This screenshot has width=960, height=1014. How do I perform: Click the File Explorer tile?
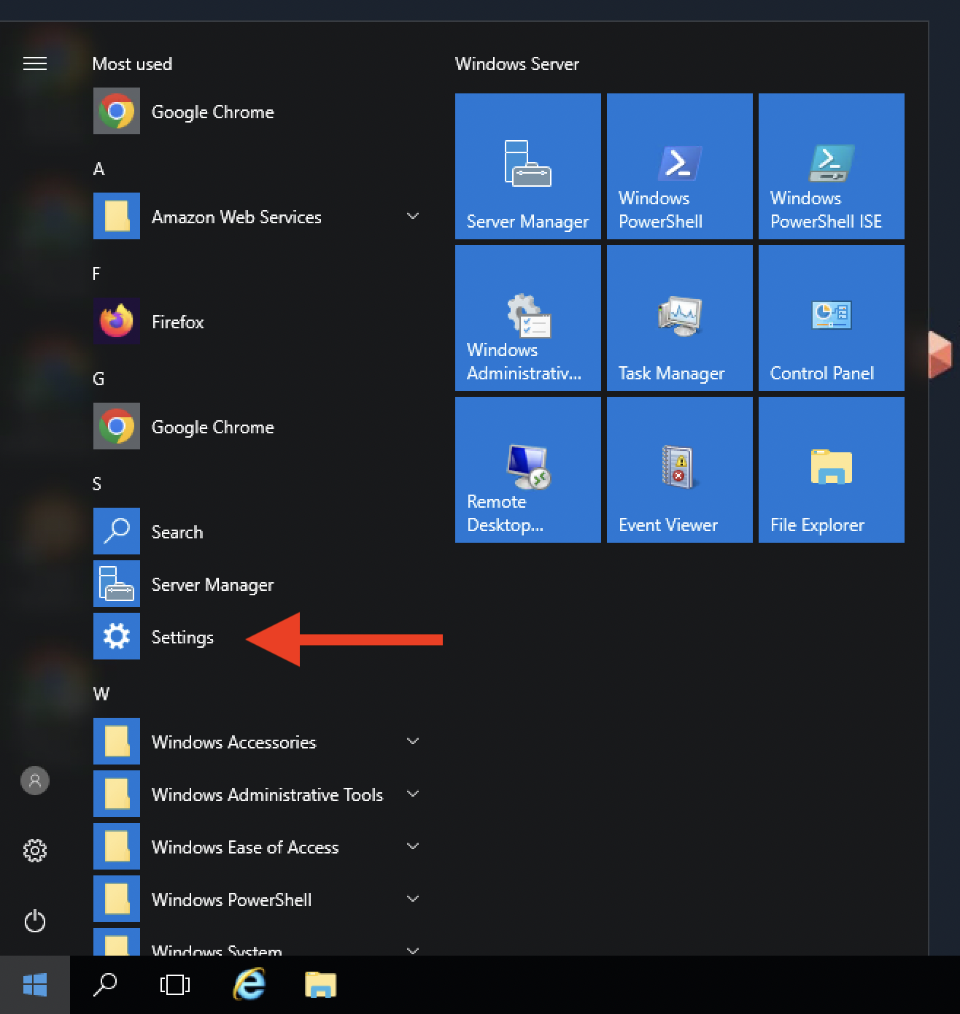tap(831, 470)
